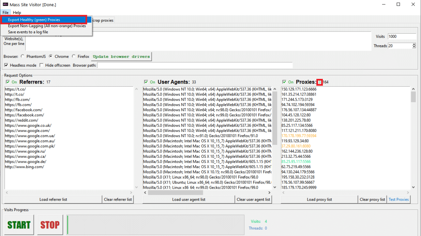Increase Threads value with up arrow
The height and width of the screenshot is (236, 421).
point(414,44)
